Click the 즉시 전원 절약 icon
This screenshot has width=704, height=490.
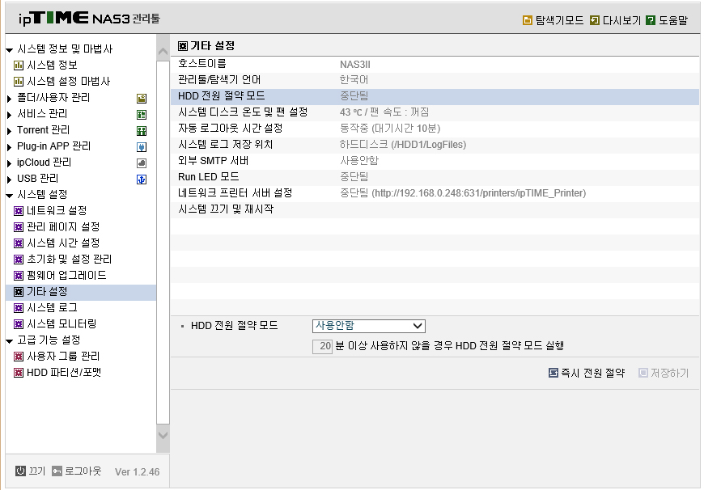[553, 373]
